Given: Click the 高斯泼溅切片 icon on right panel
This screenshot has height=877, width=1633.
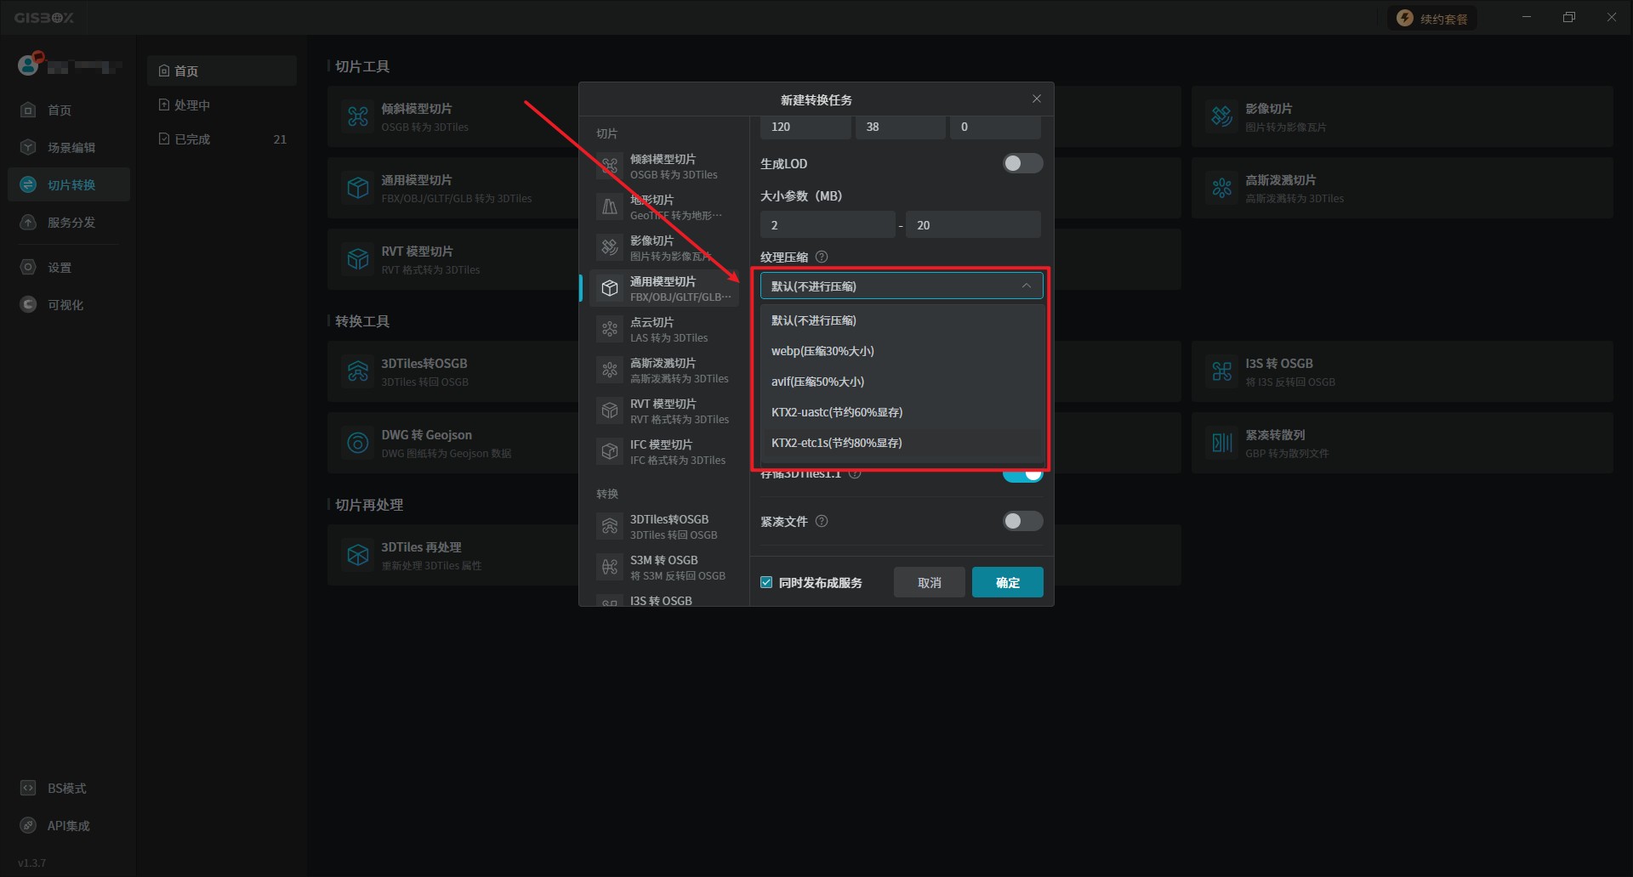Looking at the screenshot, I should click(x=1222, y=188).
